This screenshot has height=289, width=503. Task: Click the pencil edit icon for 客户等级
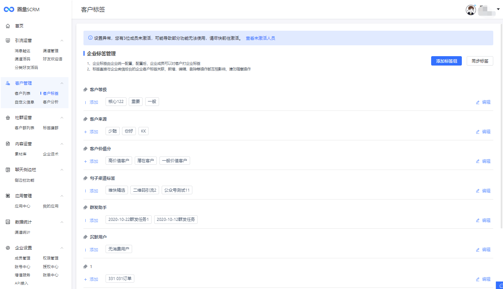478,102
